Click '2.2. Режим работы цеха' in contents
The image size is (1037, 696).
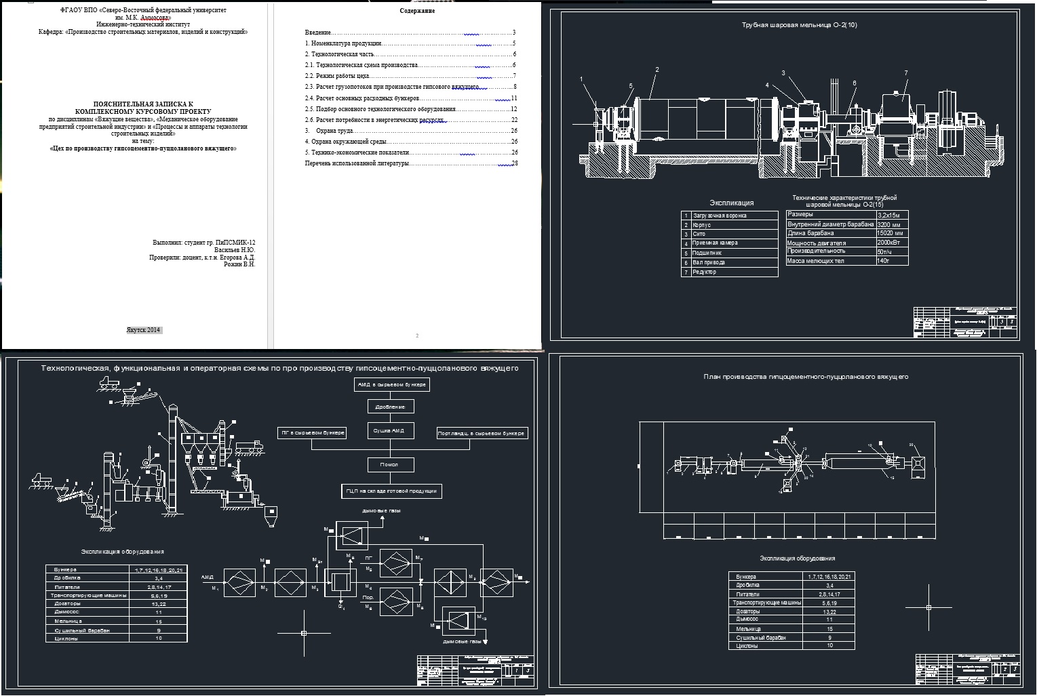[x=410, y=76]
